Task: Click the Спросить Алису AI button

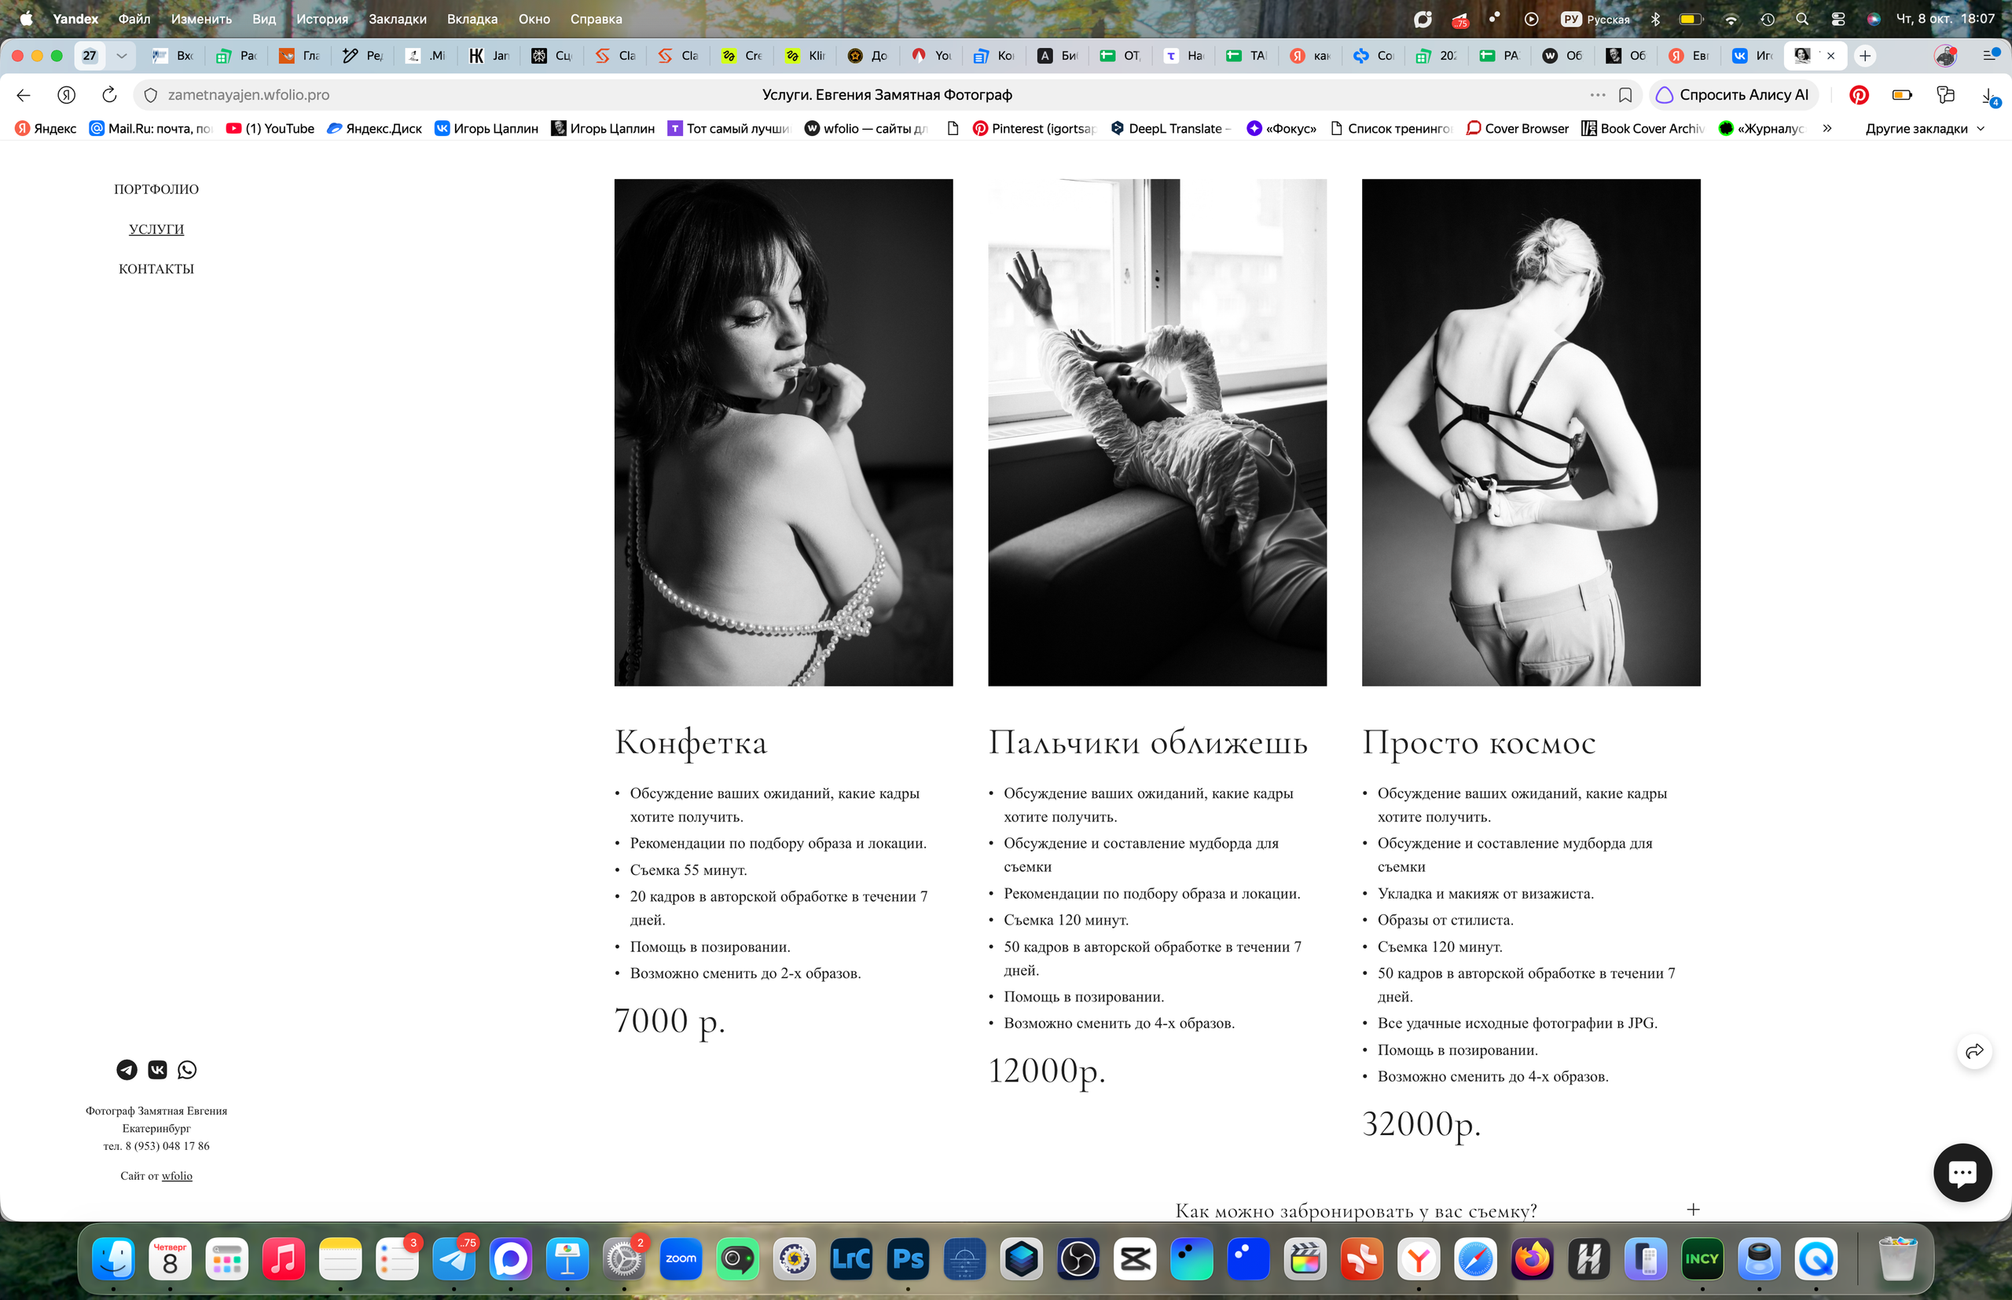Action: coord(1733,94)
